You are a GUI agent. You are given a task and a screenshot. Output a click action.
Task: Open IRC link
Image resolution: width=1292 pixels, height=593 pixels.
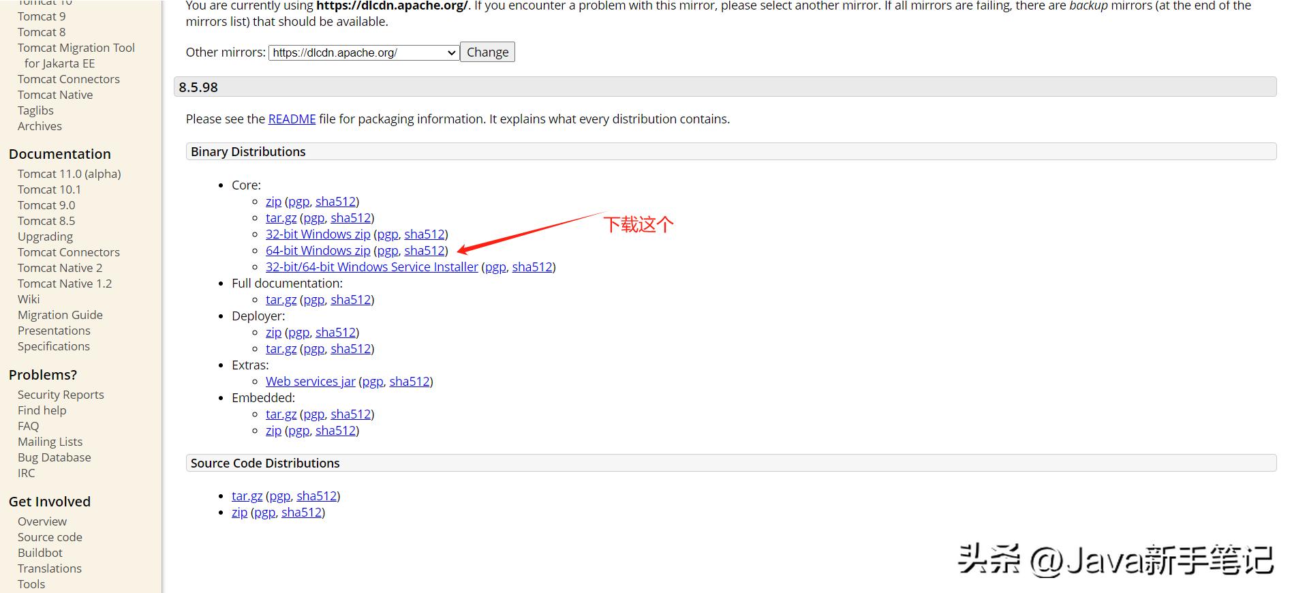(x=26, y=473)
